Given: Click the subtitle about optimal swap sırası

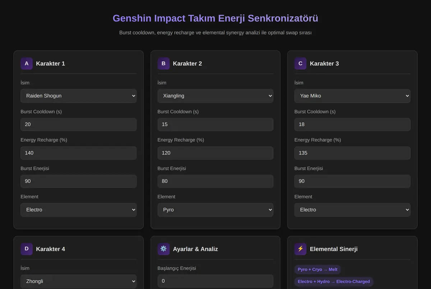Looking at the screenshot, I should point(215,33).
